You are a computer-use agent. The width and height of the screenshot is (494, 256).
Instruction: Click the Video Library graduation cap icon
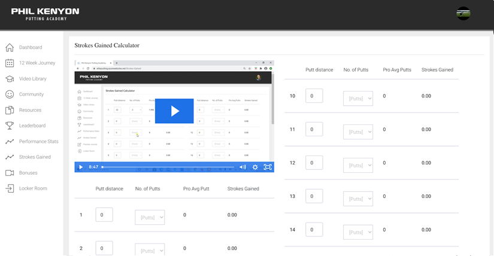pos(10,79)
